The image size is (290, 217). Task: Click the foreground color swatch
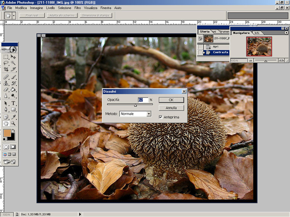coord(7,133)
